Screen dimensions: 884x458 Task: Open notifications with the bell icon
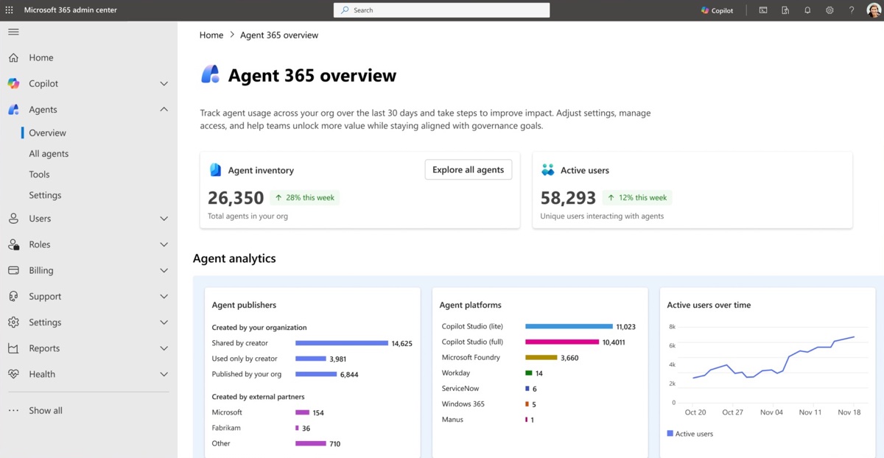(x=807, y=10)
